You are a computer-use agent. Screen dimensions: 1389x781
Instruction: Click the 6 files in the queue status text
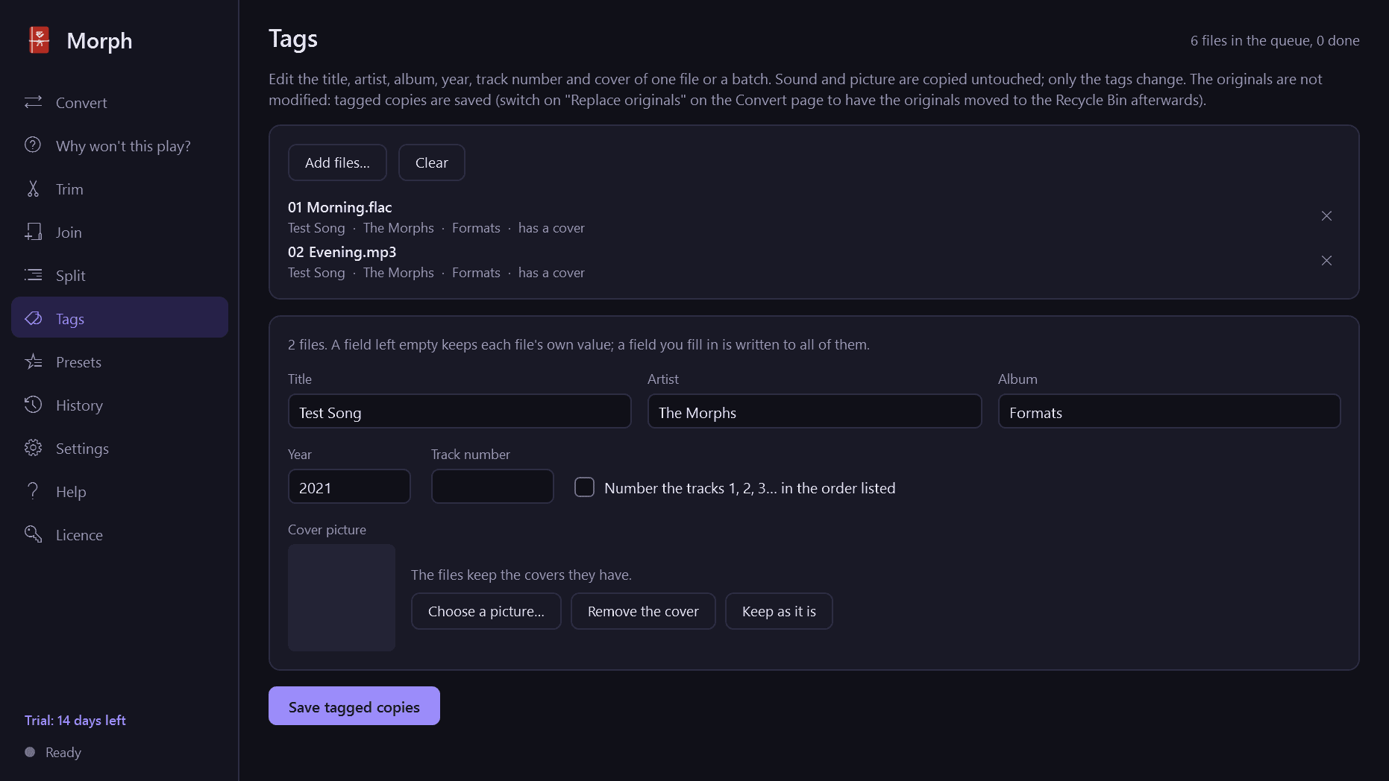(1275, 40)
